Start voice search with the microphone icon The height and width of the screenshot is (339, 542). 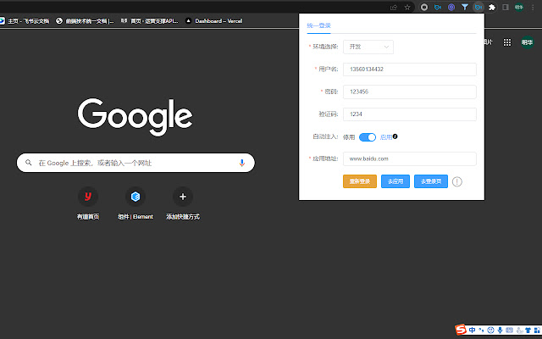[242, 163]
